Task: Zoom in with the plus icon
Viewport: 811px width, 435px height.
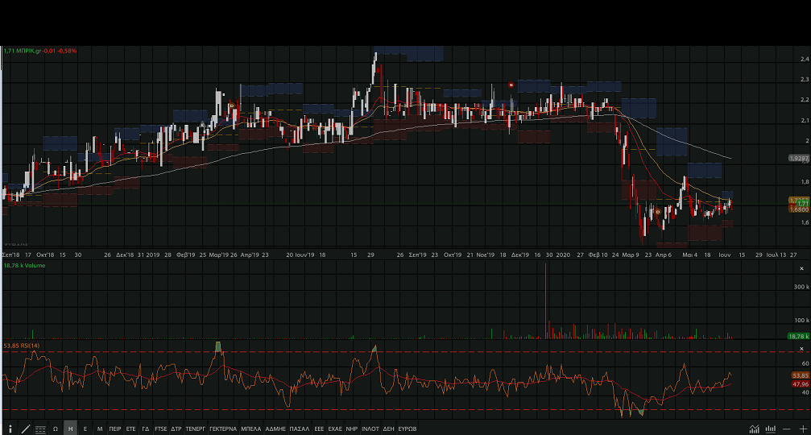Action: [802, 429]
